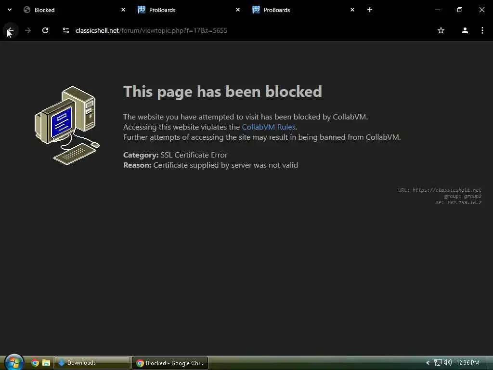Close the Blocked tab
The height and width of the screenshot is (370, 493).
tap(123, 10)
